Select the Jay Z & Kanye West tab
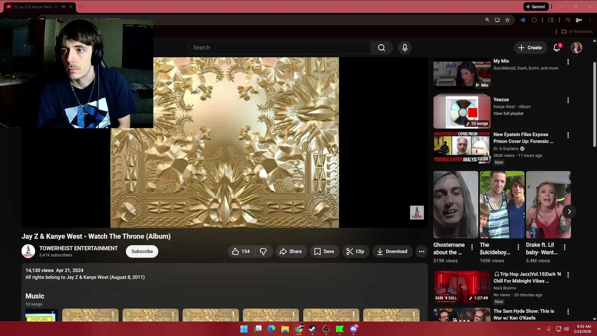Image resolution: width=597 pixels, height=336 pixels. (40, 7)
